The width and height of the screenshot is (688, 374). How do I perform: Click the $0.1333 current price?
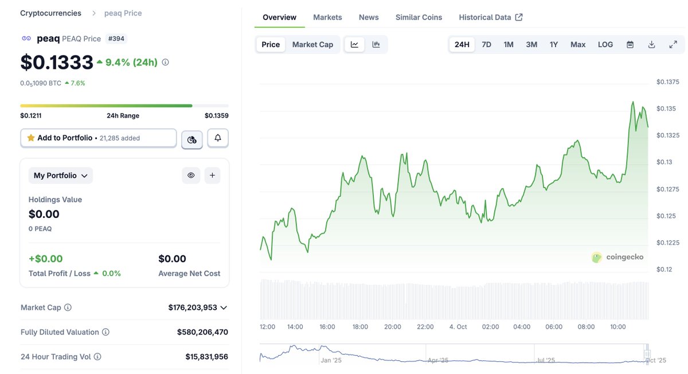[57, 62]
